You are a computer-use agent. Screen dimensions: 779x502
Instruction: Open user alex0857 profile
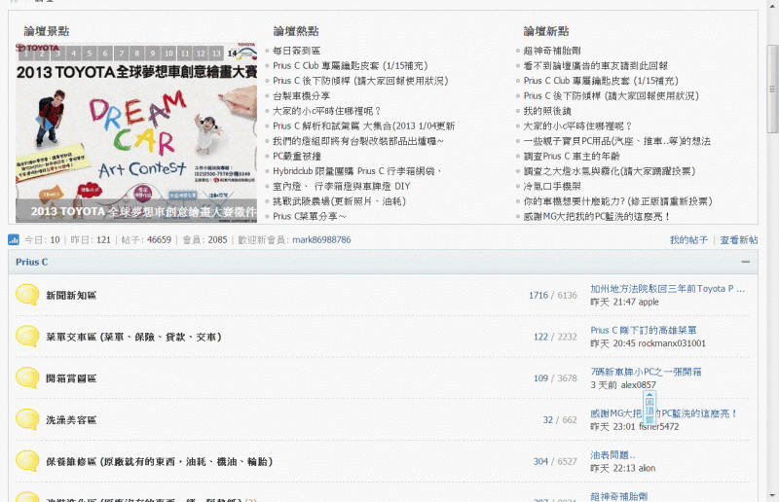pyautogui.click(x=639, y=385)
